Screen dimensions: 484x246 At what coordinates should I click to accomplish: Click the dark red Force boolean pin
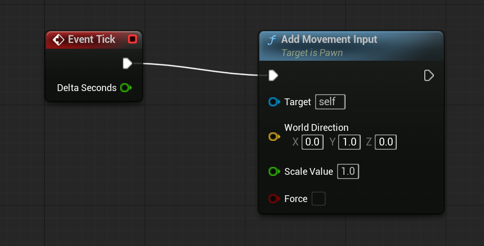(274, 198)
